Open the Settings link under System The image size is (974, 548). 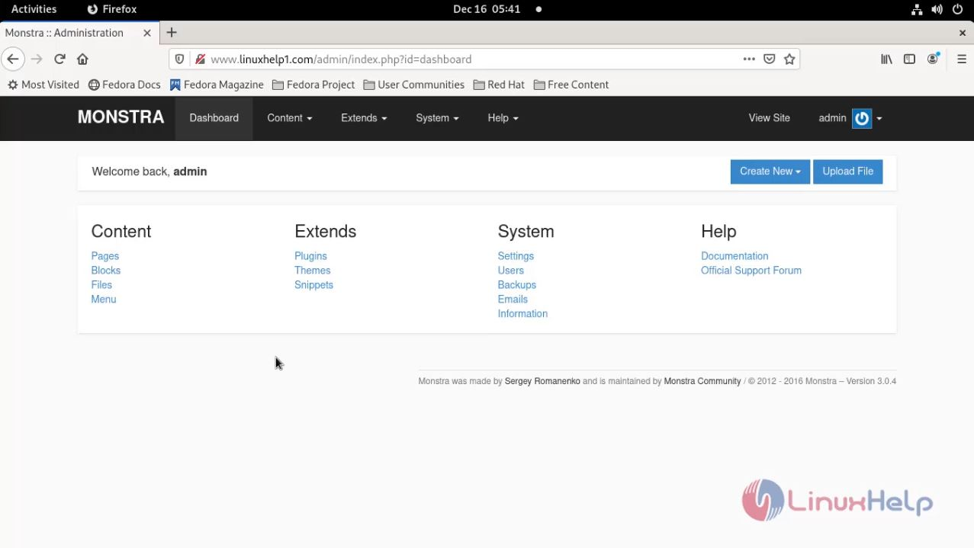pyautogui.click(x=516, y=256)
